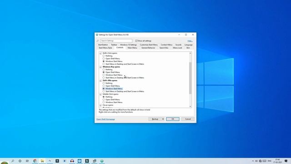Click the ENG language indicator in tray

pos(270,161)
